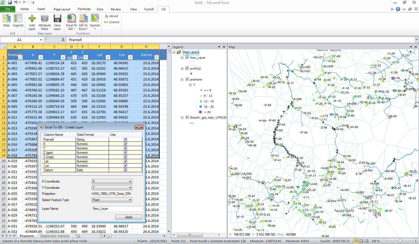Viewport: 419px width, 244px height.
Task: Click the Excel Save icon in quick access
Action: (x=10, y=2)
